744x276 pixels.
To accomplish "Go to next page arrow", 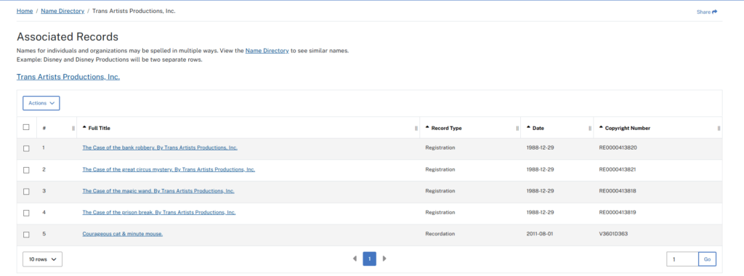I will pos(384,259).
